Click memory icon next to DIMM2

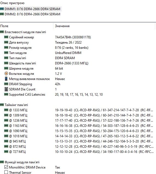(2, 14)
